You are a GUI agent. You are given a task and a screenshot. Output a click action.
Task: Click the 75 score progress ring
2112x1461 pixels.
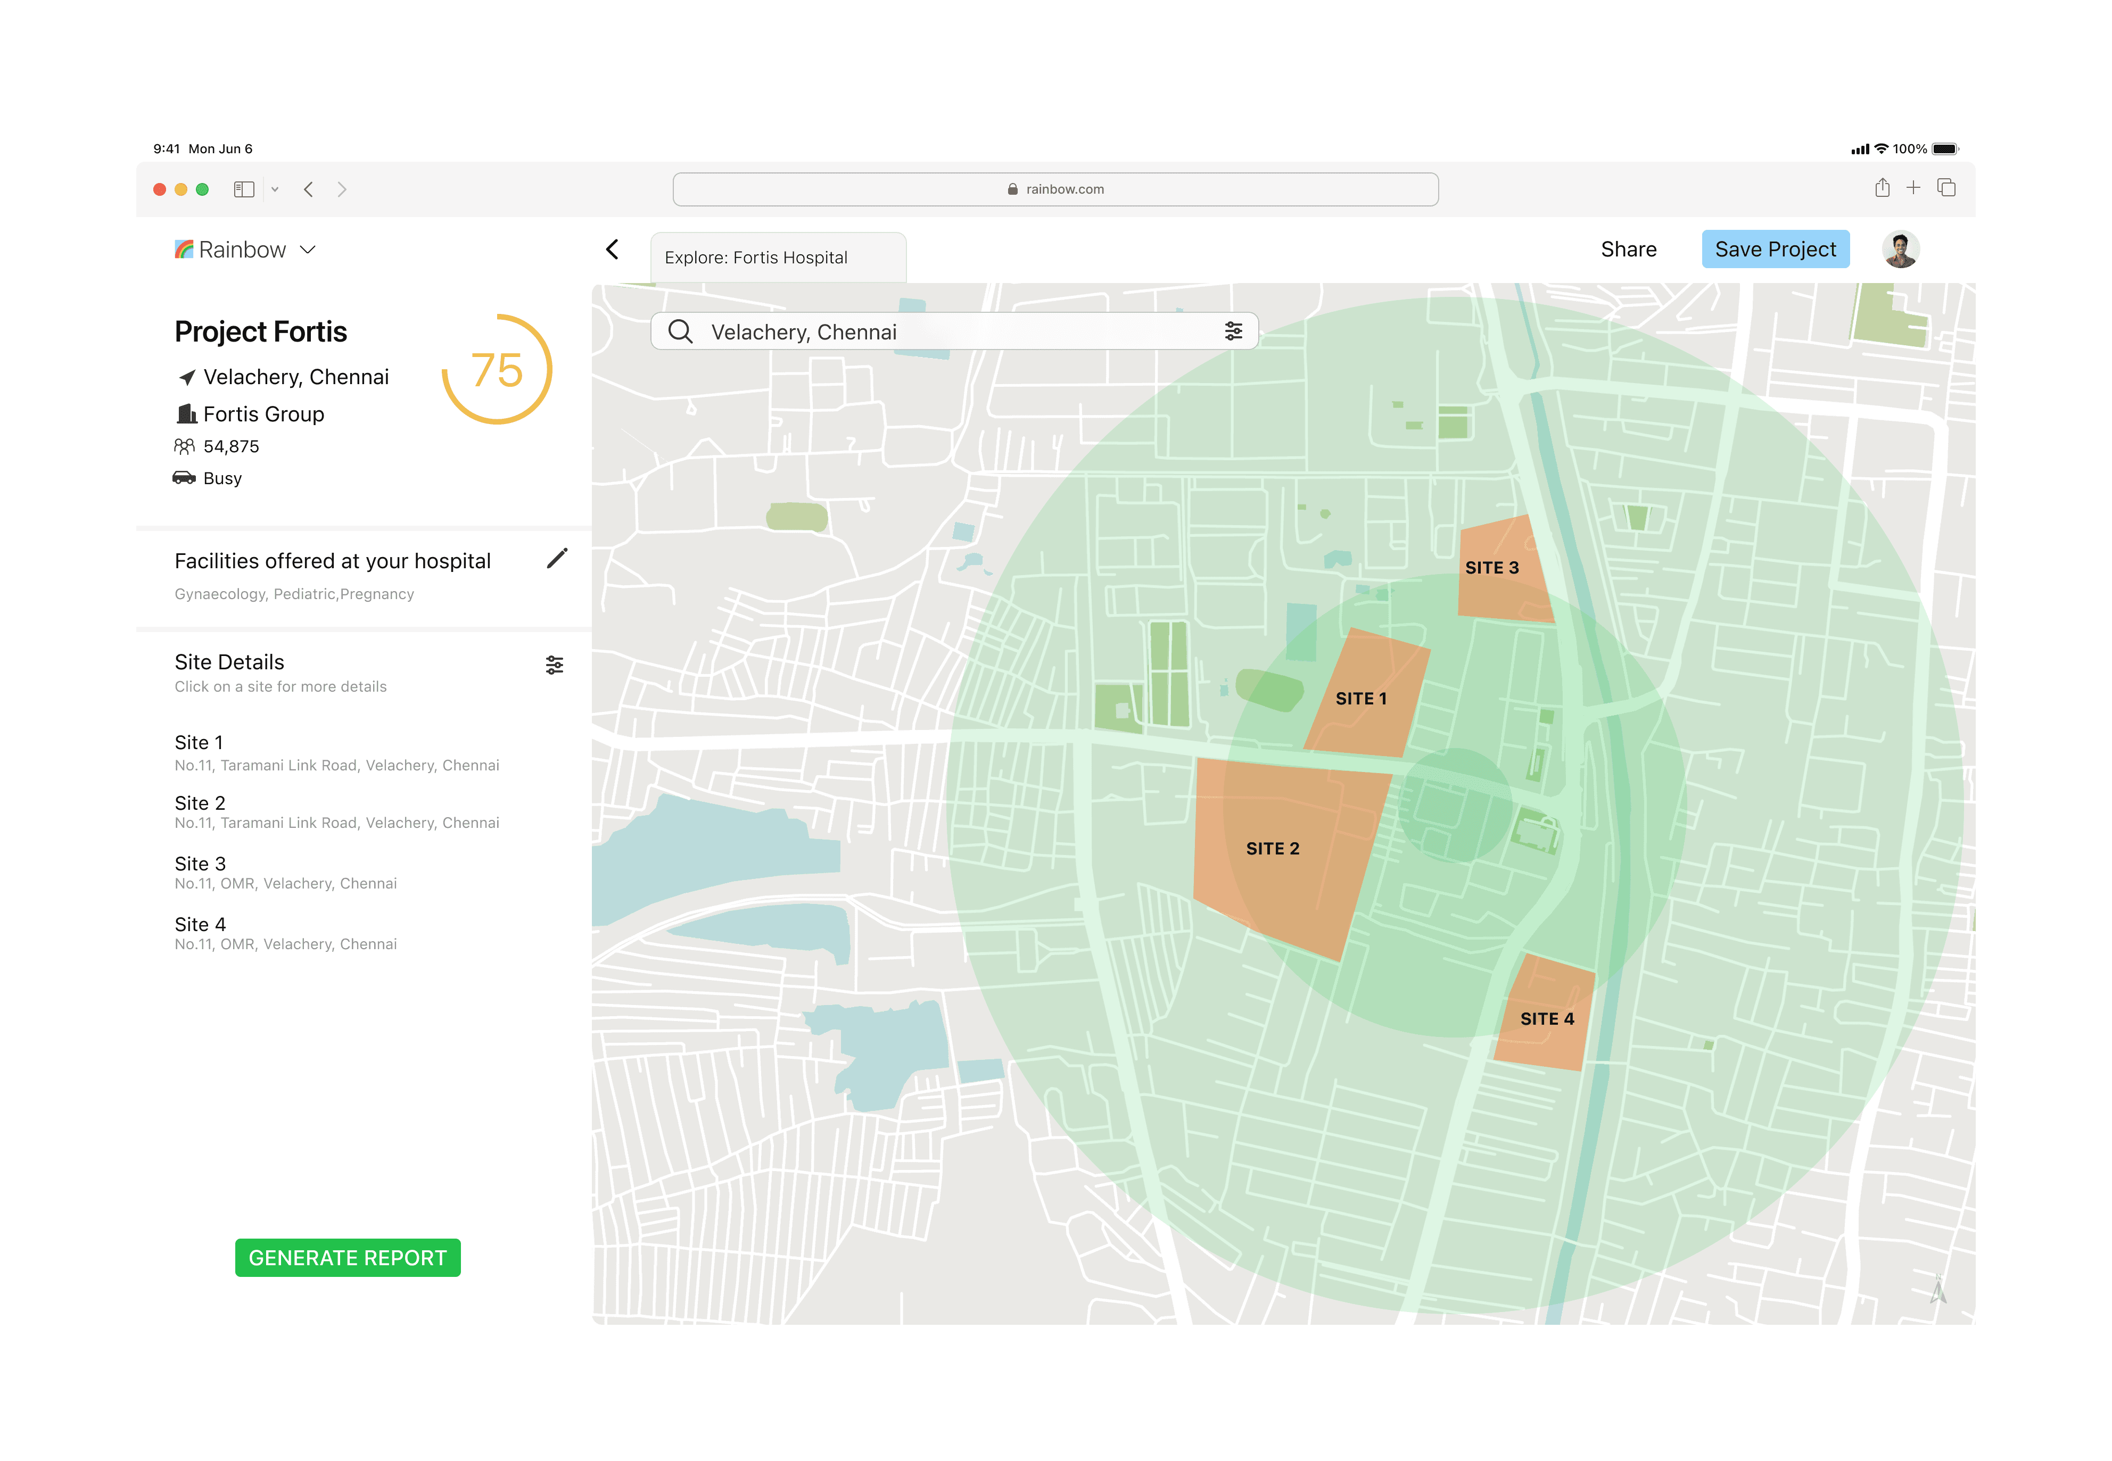click(497, 370)
